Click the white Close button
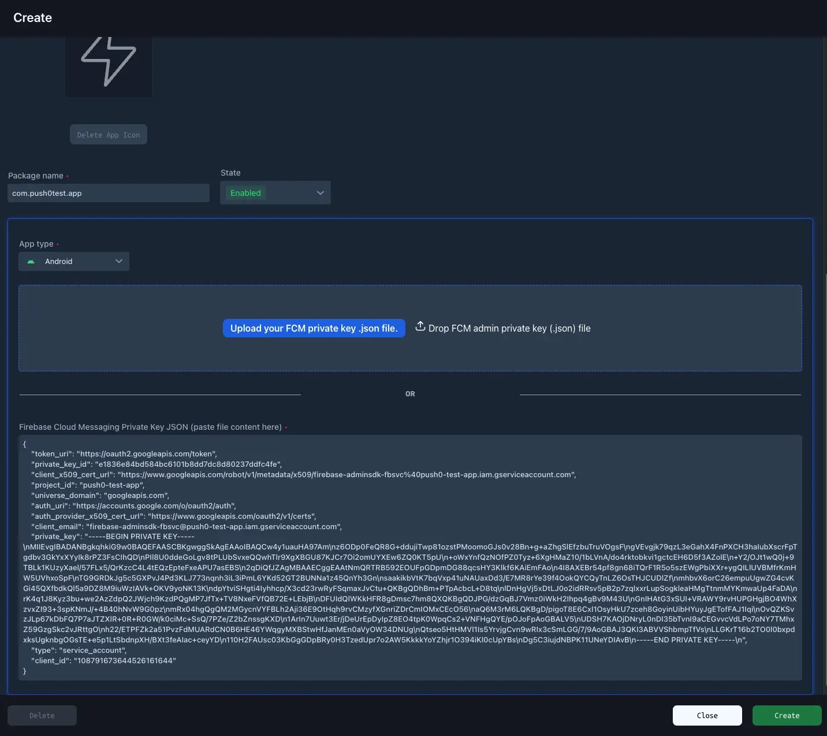This screenshot has height=736, width=827. click(707, 715)
